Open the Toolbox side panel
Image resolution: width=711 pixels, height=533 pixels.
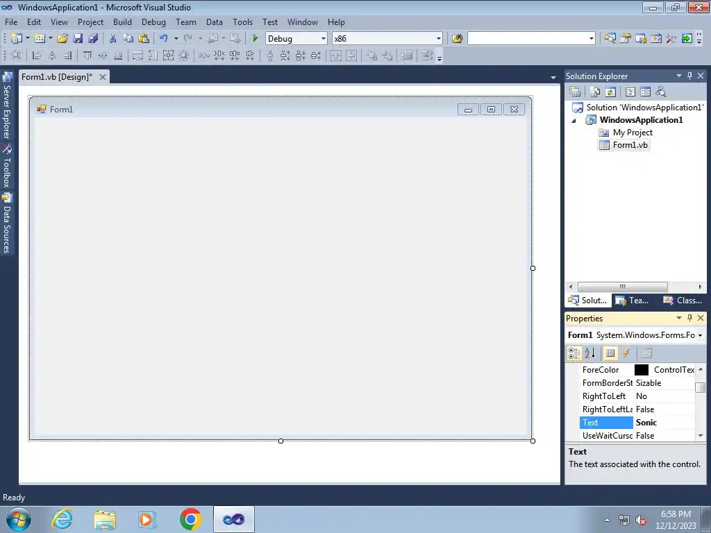tap(7, 165)
